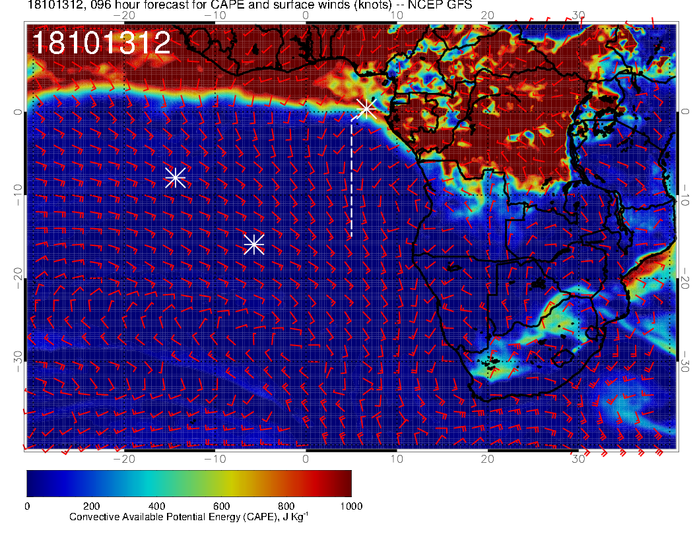697x538 pixels.
Task: Click the white asterisk marker near 14°W, 8°S
Action: tap(175, 177)
